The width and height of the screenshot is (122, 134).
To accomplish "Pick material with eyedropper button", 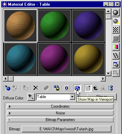I will 31,97.
